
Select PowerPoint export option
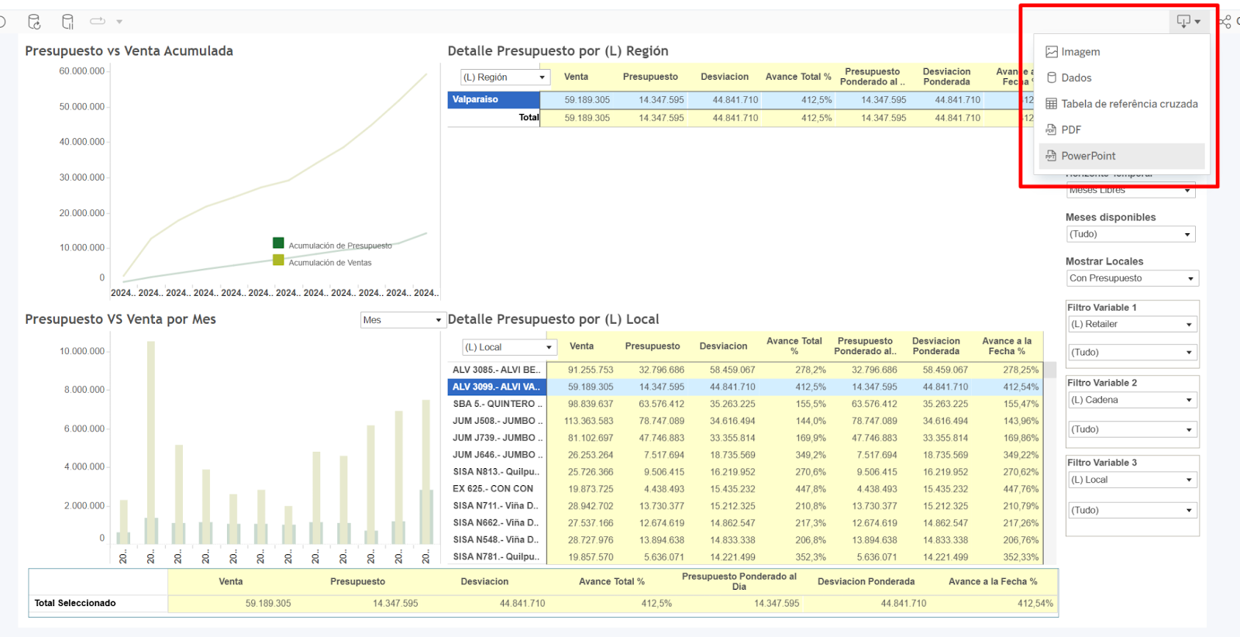point(1088,156)
